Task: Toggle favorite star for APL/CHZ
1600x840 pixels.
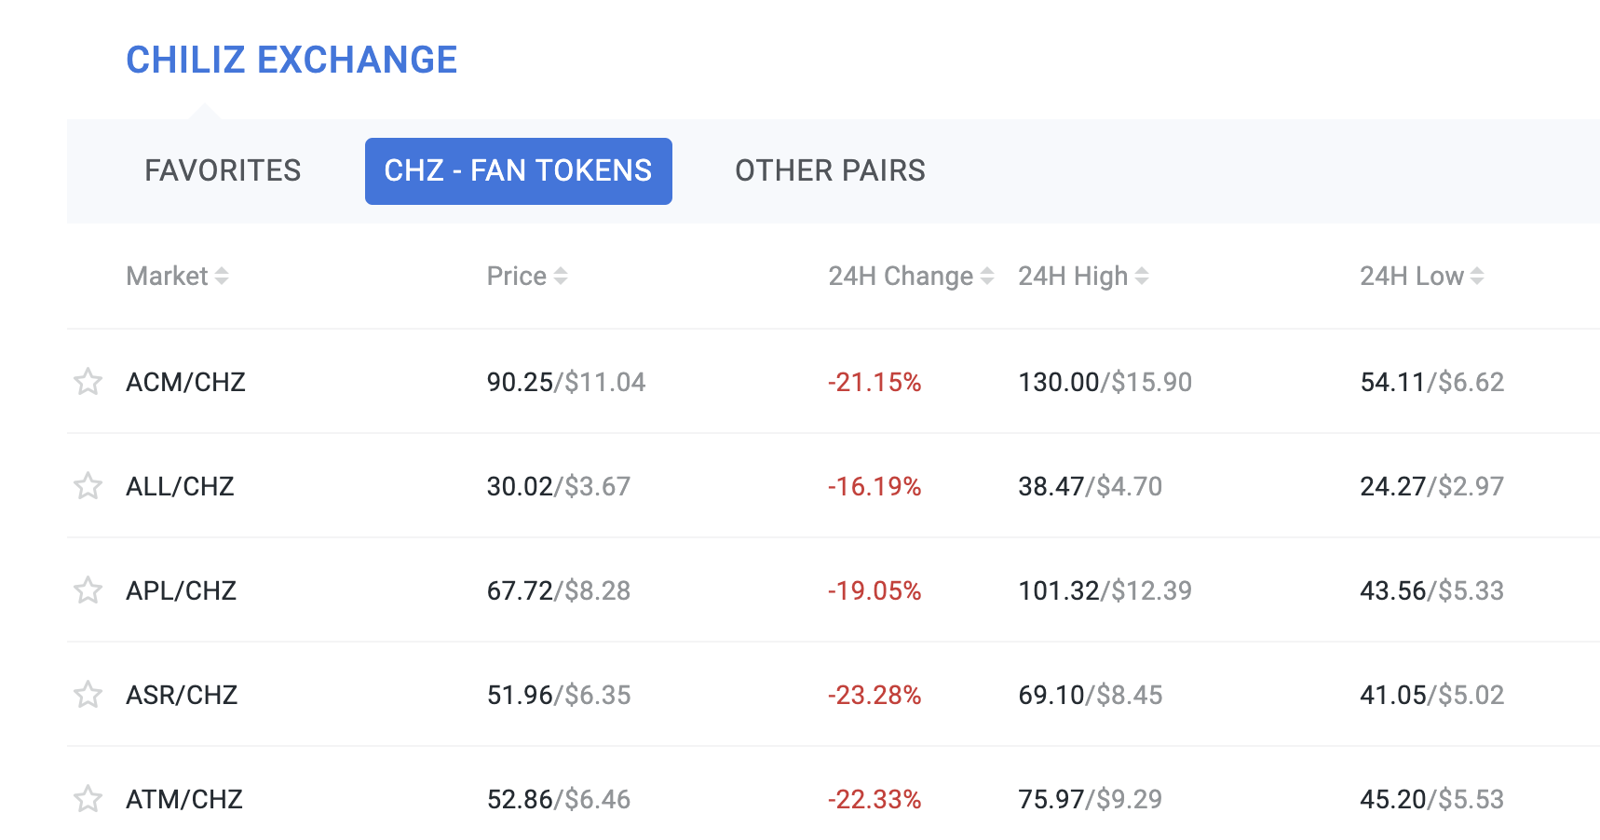Action: (x=88, y=590)
